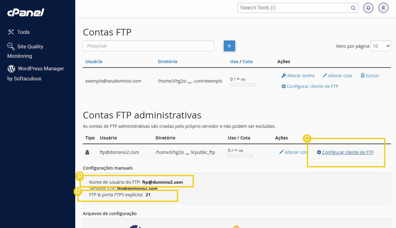
Task: Click the trash icon beside Excluir
Action: [x=363, y=76]
